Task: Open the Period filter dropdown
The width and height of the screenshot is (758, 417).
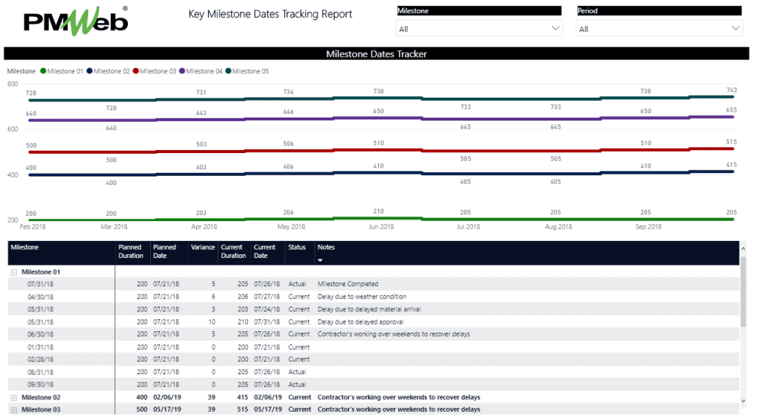Action: 660,28
